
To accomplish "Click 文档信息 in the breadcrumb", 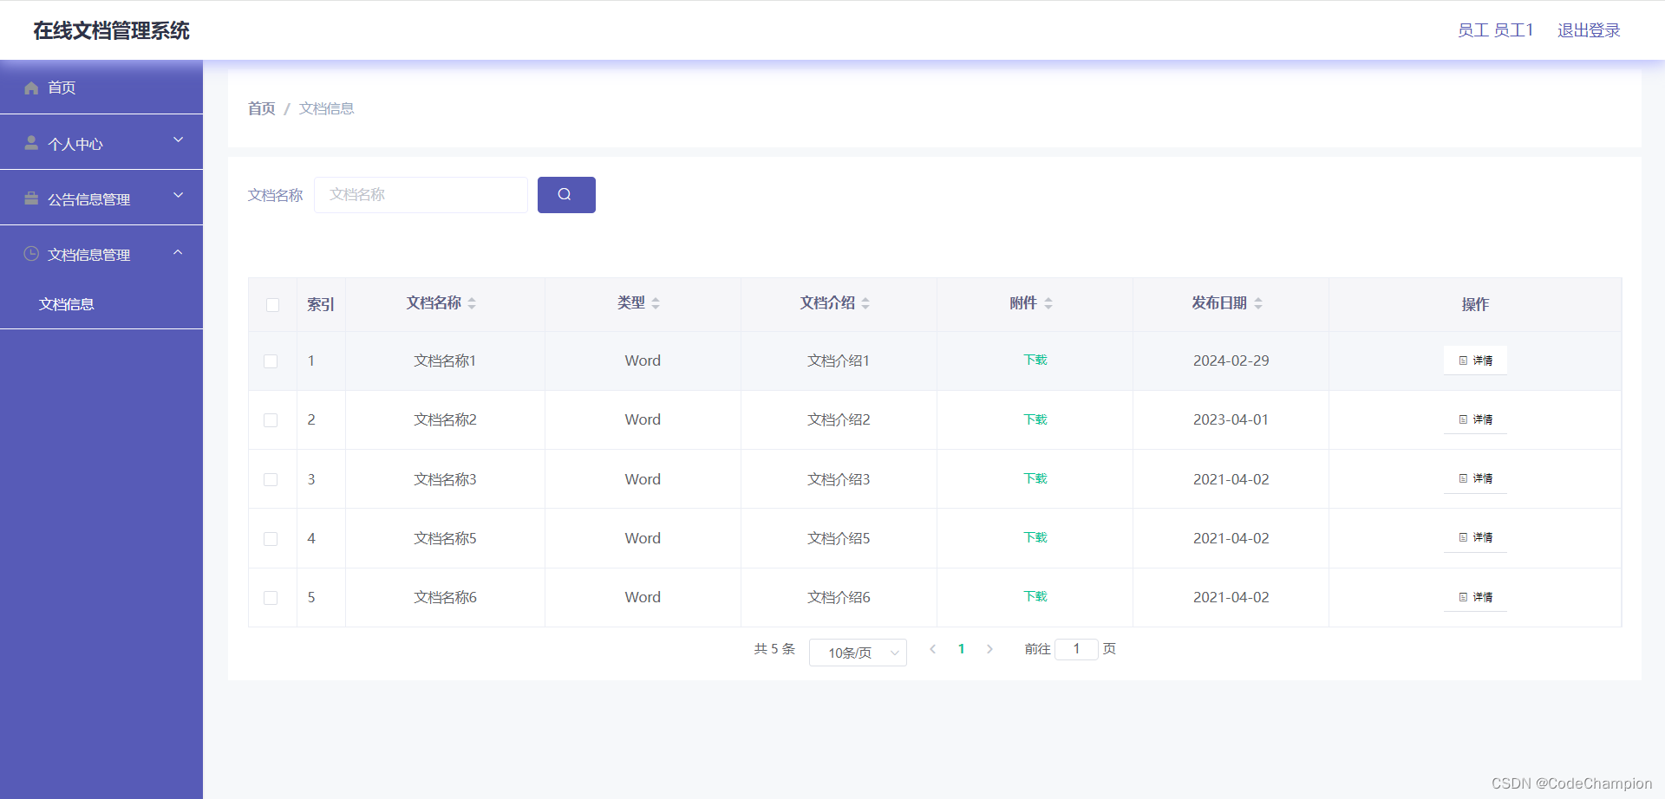I will 326,108.
